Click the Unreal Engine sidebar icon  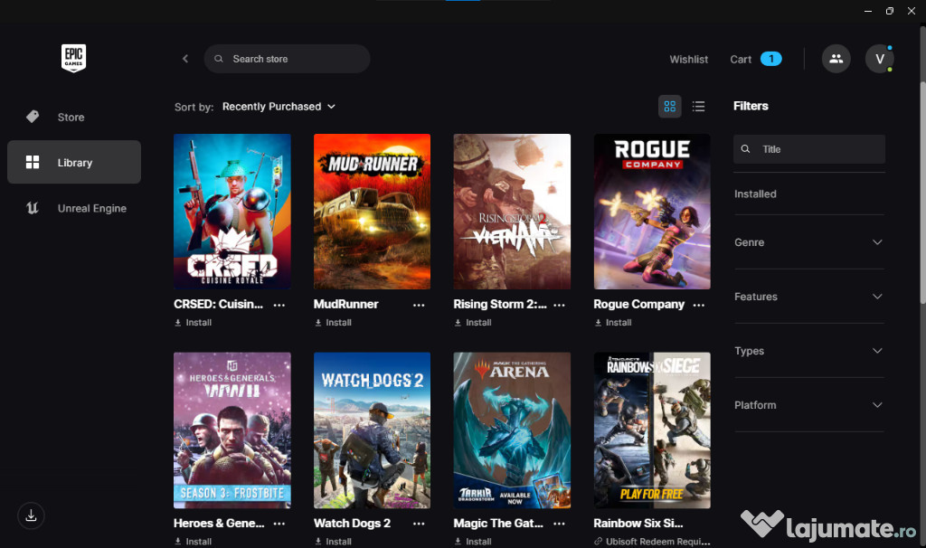coord(33,208)
